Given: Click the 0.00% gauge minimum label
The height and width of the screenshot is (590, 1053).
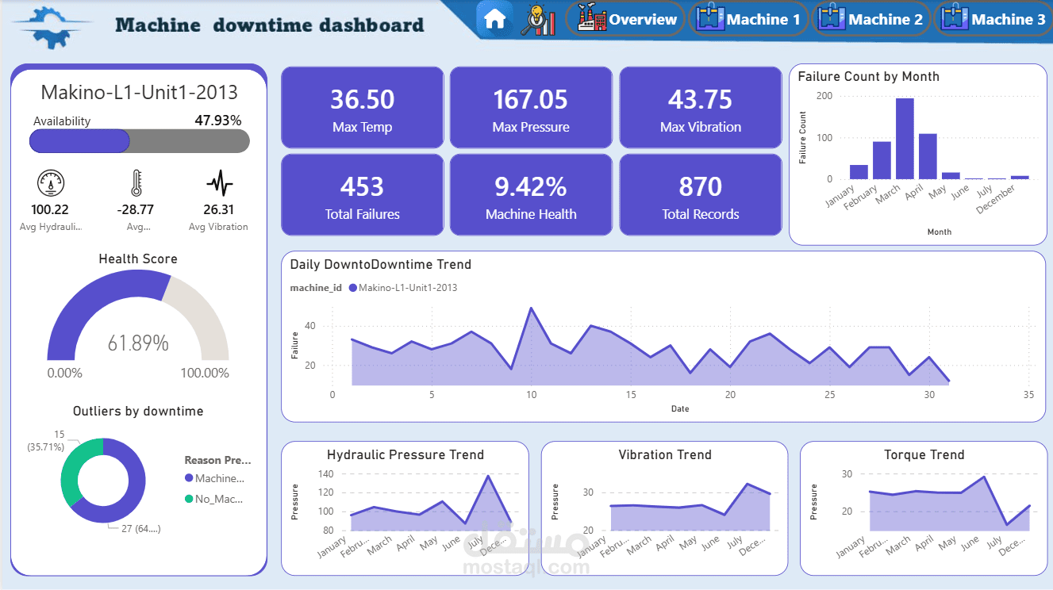Looking at the screenshot, I should [x=64, y=374].
